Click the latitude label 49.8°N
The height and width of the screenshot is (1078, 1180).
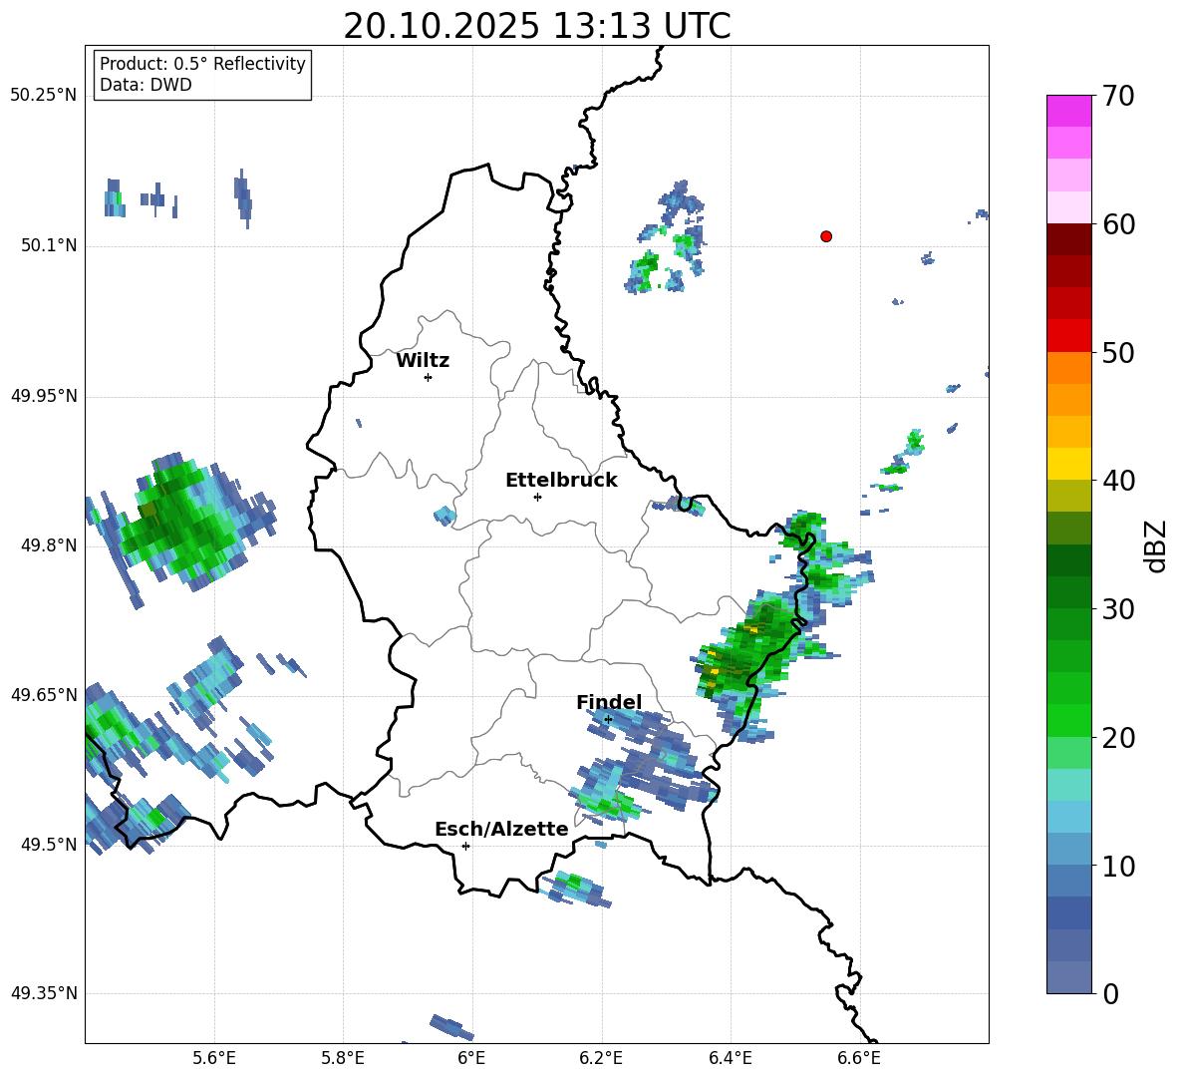(x=49, y=545)
